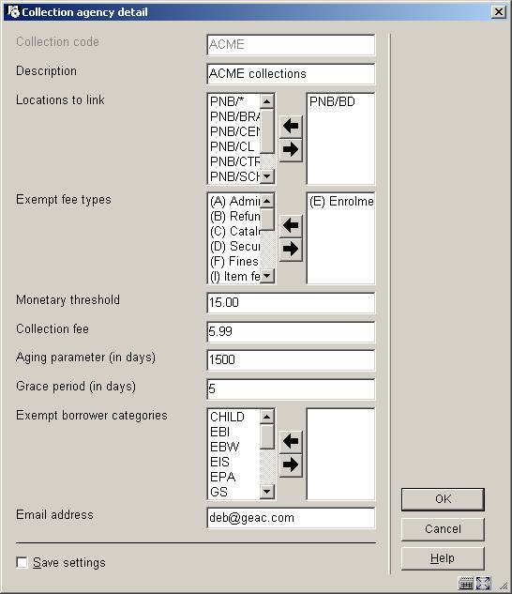This screenshot has width=512, height=594.
Task: Select PNB/BD in linked locations list
Action: [x=332, y=101]
